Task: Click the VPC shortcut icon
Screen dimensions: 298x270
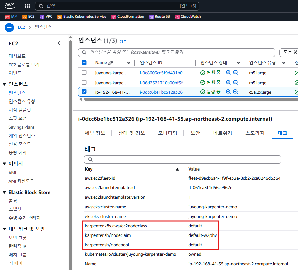Action: [42, 17]
